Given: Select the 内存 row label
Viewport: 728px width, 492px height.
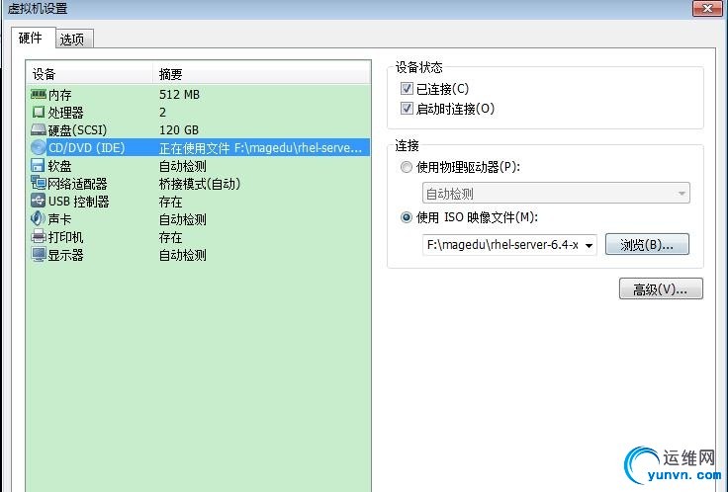Looking at the screenshot, I should (60, 95).
